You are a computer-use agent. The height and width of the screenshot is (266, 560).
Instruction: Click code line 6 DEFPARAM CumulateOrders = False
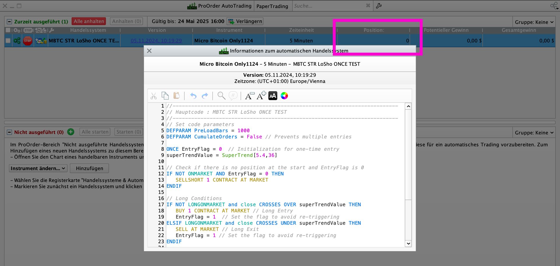coord(214,137)
